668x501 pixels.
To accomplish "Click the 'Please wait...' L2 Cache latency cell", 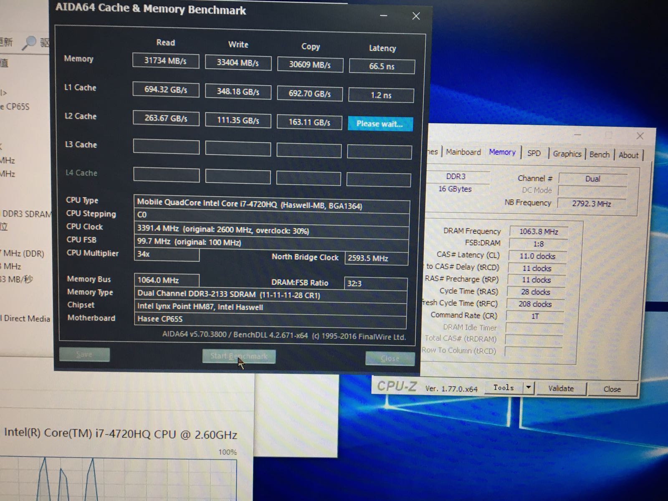I will tap(380, 124).
